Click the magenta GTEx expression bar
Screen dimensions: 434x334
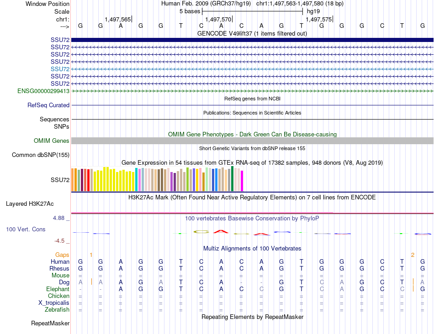pos(242,181)
